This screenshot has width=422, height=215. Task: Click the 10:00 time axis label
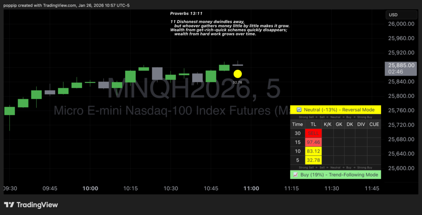[x=90, y=189]
